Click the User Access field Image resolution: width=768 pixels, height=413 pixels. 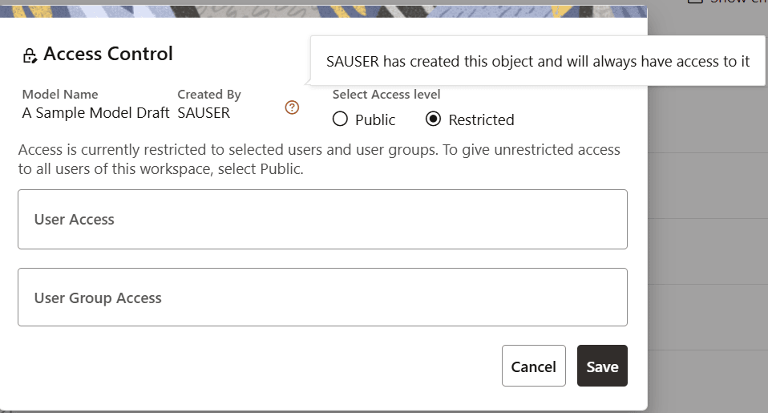tap(322, 219)
